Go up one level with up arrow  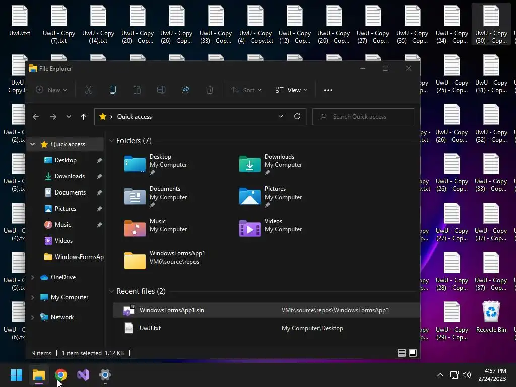[x=83, y=117]
